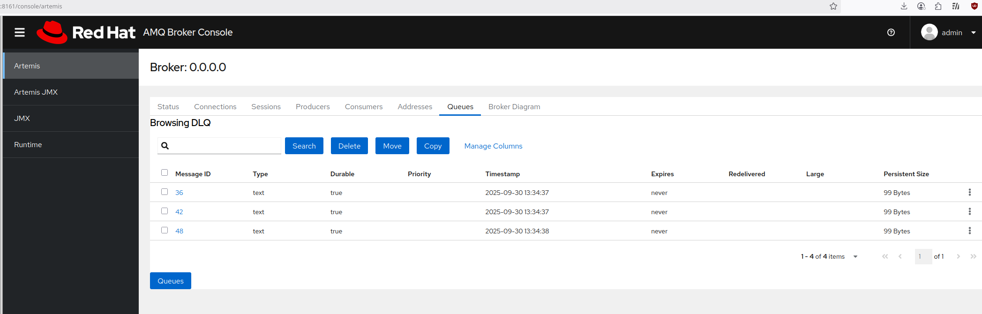Click the search magnifier icon
This screenshot has height=314, width=982.
point(165,146)
